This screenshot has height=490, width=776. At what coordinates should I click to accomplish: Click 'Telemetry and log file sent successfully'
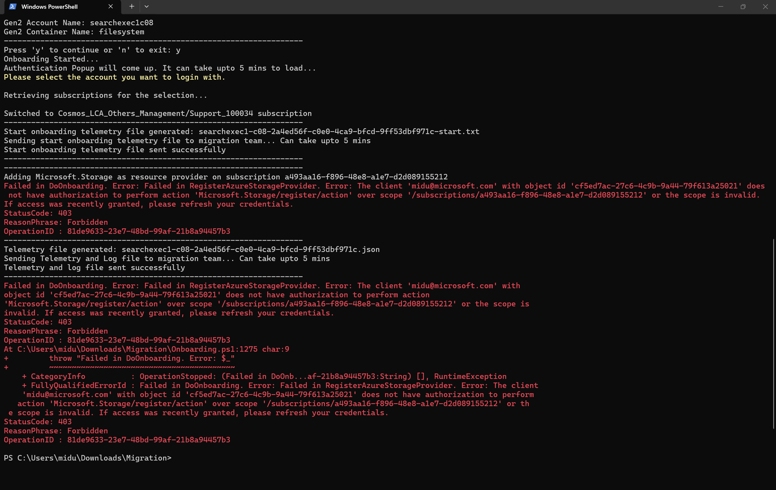click(94, 268)
